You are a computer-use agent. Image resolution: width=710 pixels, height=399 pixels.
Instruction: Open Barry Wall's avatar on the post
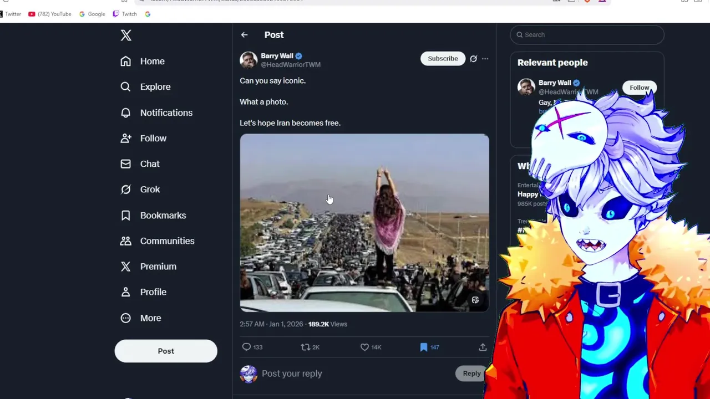pyautogui.click(x=248, y=60)
